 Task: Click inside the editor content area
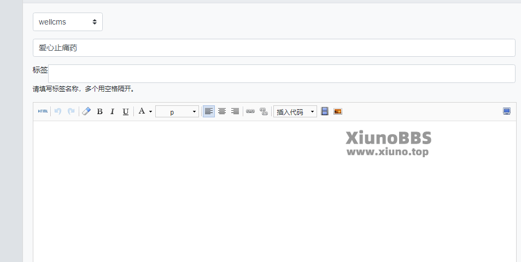274,192
